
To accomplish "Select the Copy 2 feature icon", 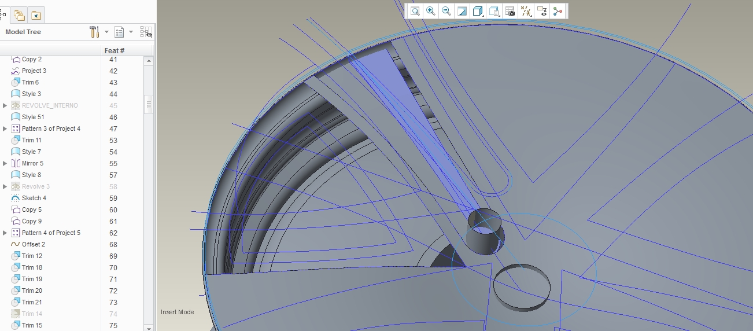I will pos(16,59).
